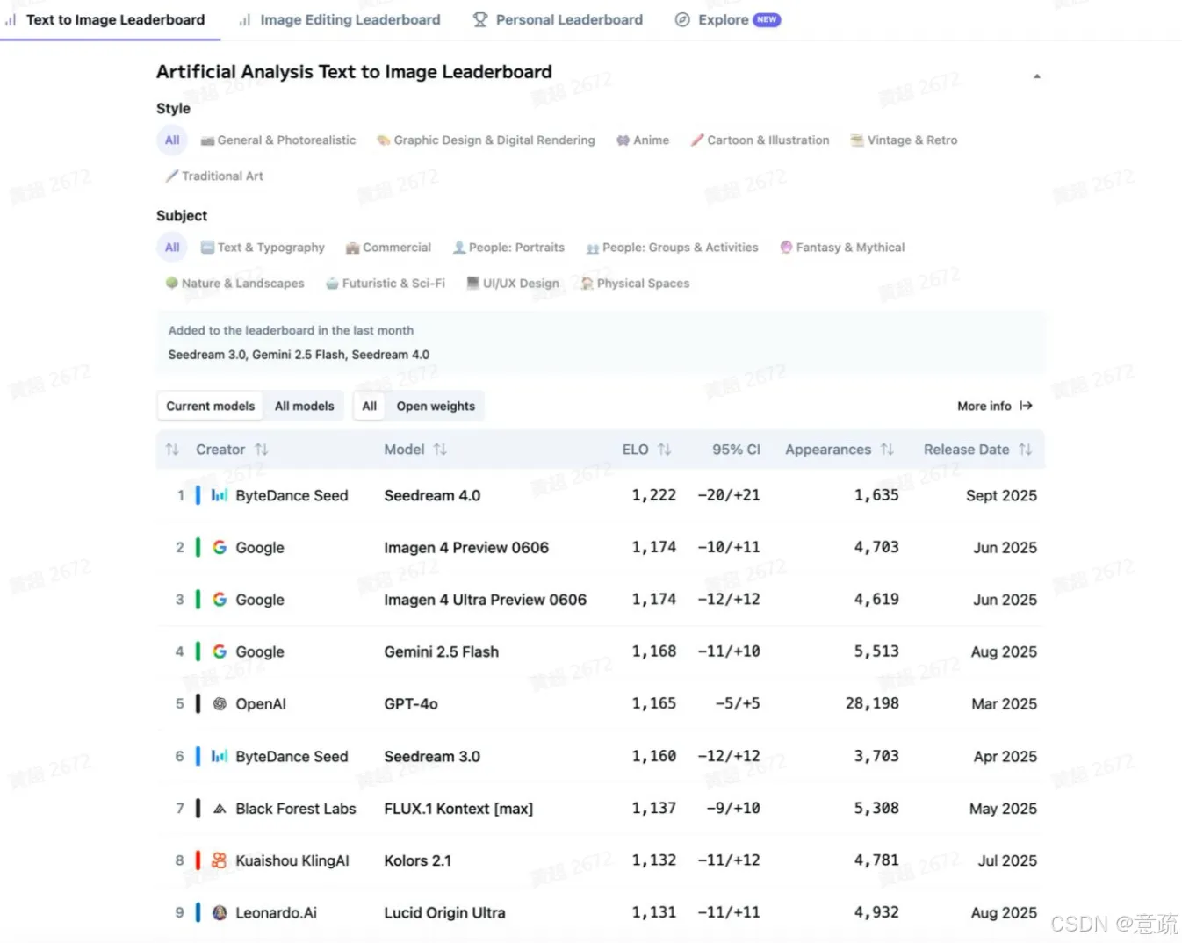The height and width of the screenshot is (943, 1182).
Task: Enable the Open weights filter
Action: (435, 406)
